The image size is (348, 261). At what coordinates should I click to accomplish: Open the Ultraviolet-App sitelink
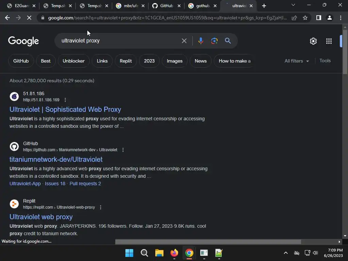click(25, 184)
